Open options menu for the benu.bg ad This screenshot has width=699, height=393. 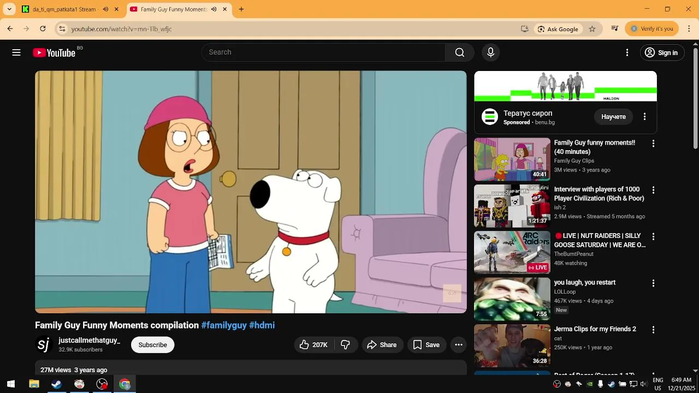click(645, 117)
